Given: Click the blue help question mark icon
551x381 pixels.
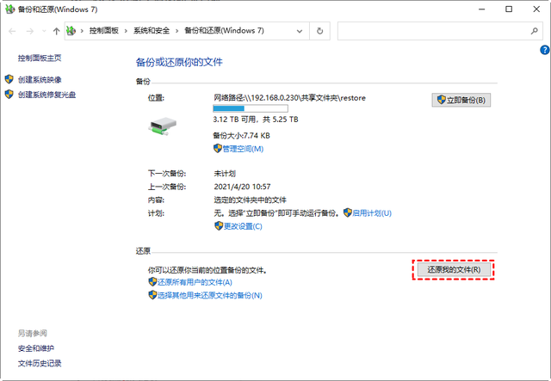Looking at the screenshot, I should point(544,50).
